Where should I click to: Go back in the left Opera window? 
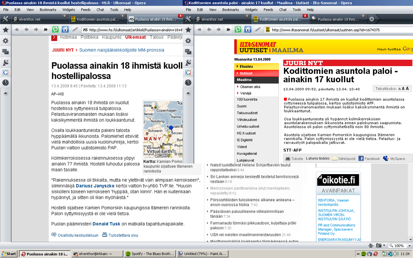(x=26, y=30)
